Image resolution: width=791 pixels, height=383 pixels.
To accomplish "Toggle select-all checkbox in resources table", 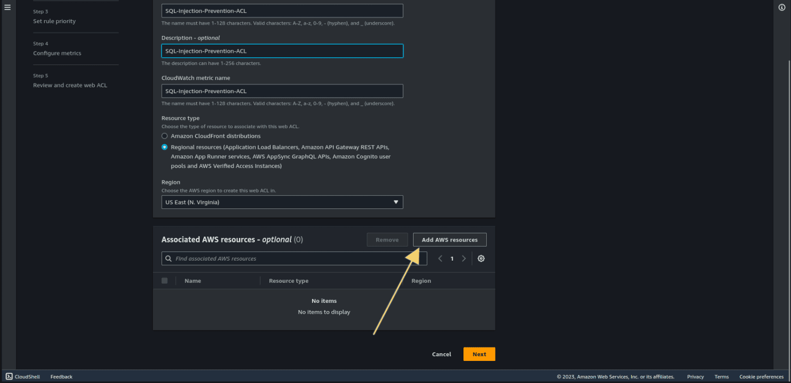I will 165,281.
